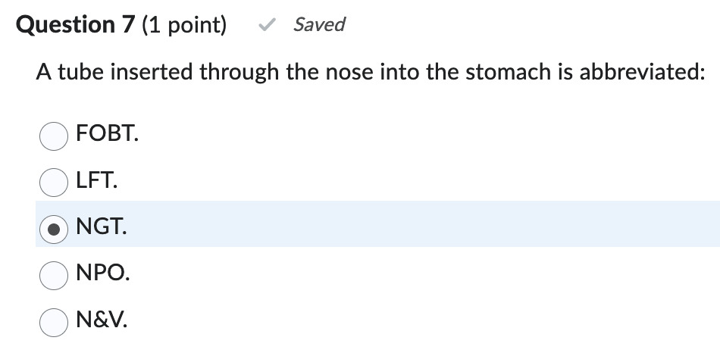Choose the LFT radio button

click(x=54, y=183)
